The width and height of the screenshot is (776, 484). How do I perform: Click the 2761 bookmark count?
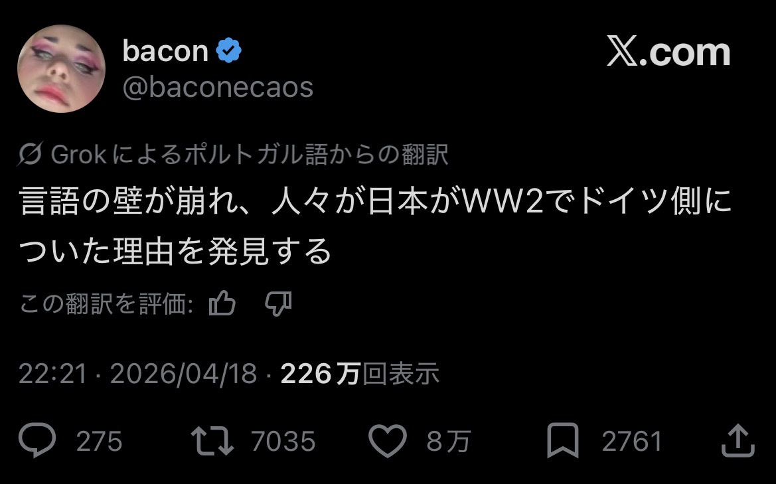tap(632, 441)
